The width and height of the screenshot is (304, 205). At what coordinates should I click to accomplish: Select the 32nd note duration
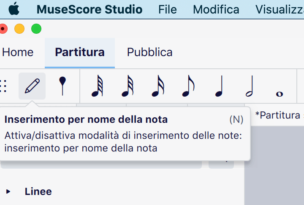(128, 86)
